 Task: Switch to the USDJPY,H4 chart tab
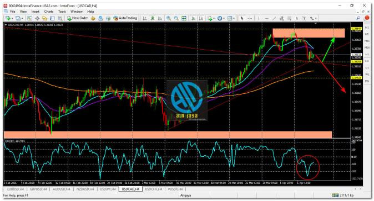click(108, 189)
